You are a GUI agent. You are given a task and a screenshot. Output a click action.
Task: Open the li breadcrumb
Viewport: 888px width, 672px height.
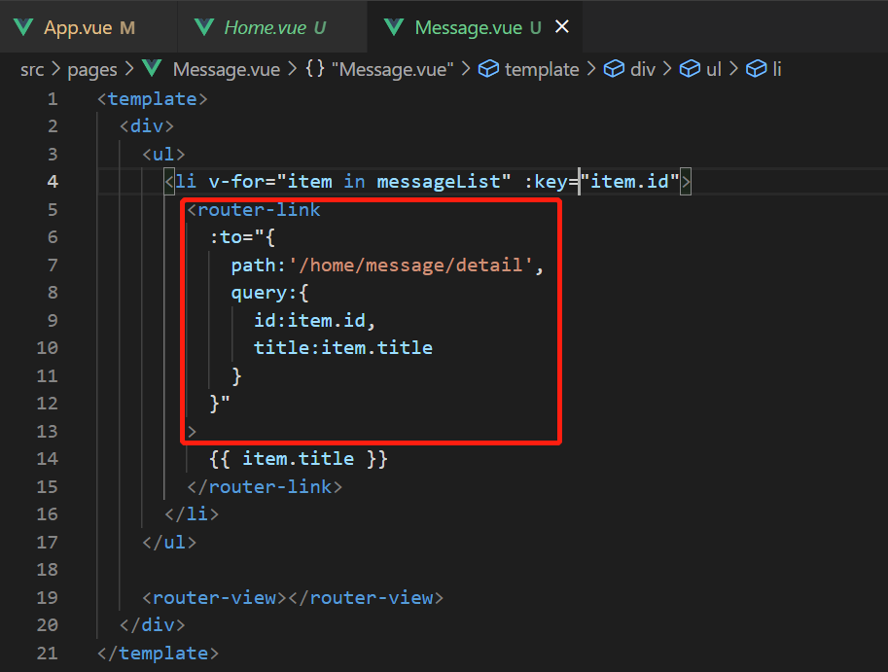coord(777,69)
